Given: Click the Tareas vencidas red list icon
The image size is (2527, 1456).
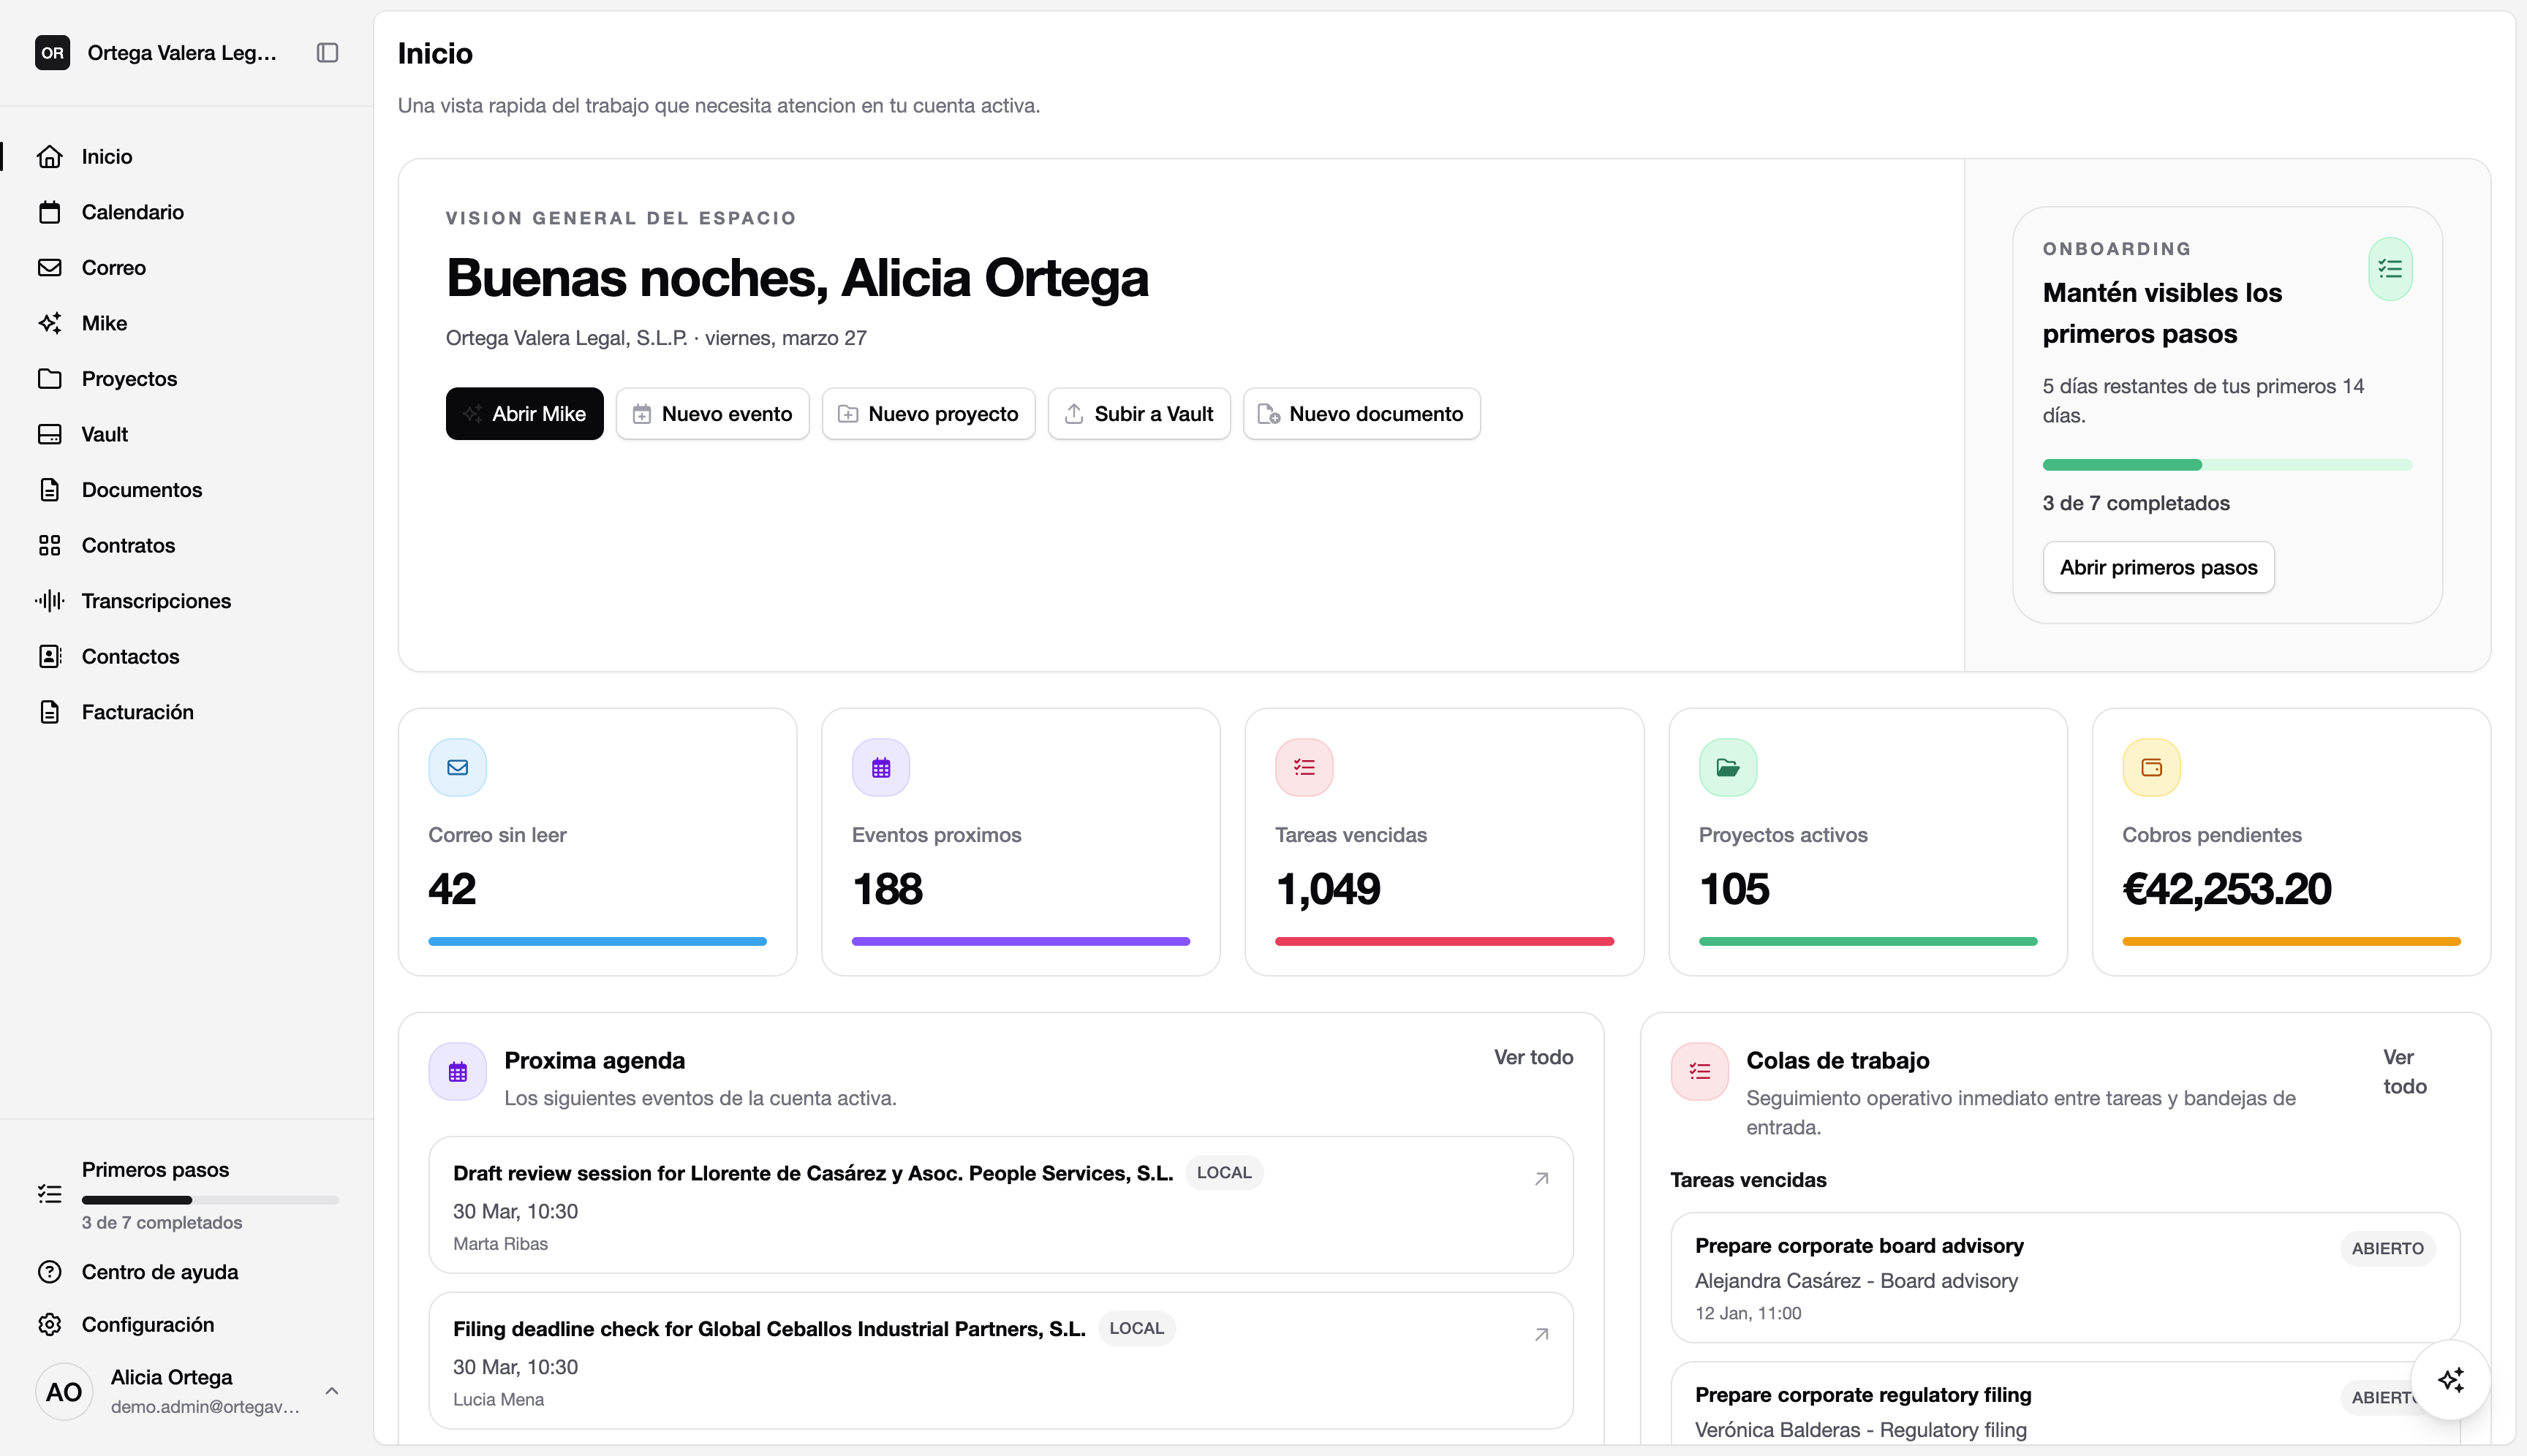Looking at the screenshot, I should (1304, 768).
